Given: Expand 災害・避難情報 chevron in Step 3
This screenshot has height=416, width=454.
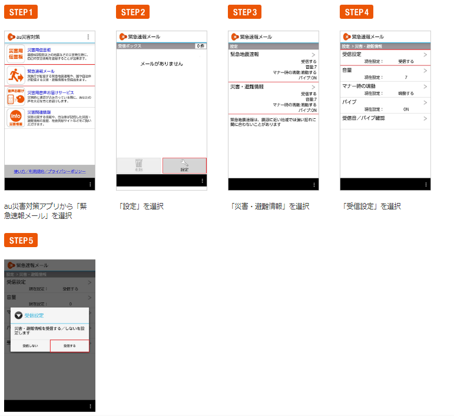Looking at the screenshot, I should coord(313,87).
